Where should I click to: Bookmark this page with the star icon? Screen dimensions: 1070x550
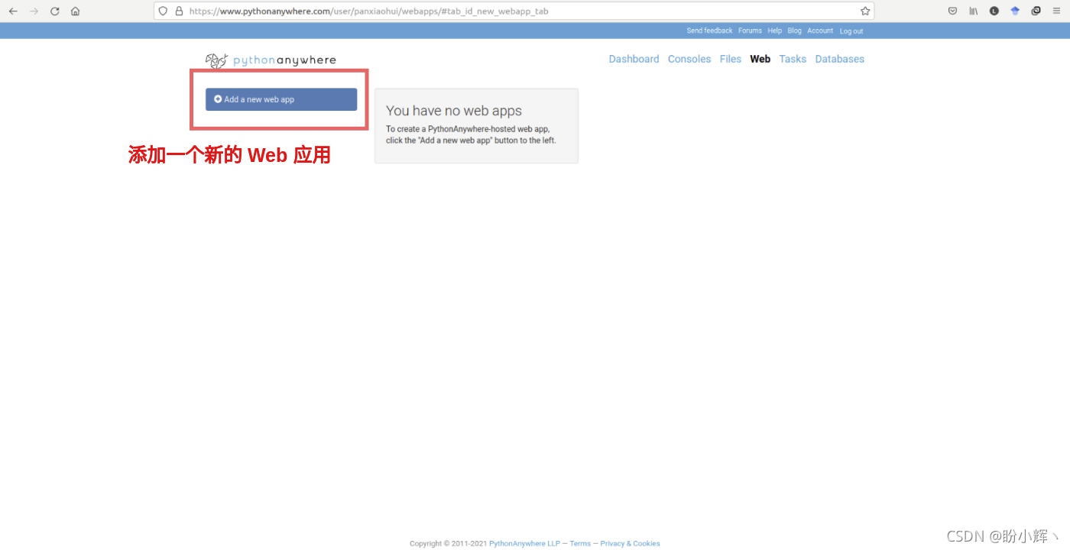(x=865, y=11)
